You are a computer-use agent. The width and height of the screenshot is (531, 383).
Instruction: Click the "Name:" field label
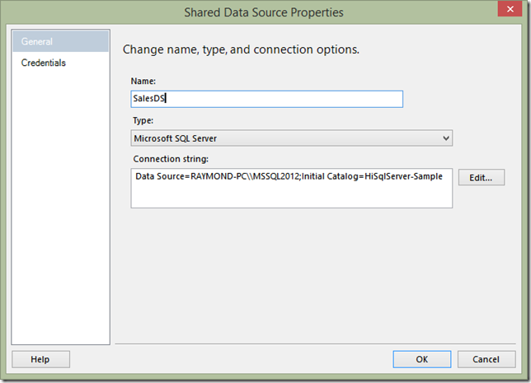(x=143, y=82)
